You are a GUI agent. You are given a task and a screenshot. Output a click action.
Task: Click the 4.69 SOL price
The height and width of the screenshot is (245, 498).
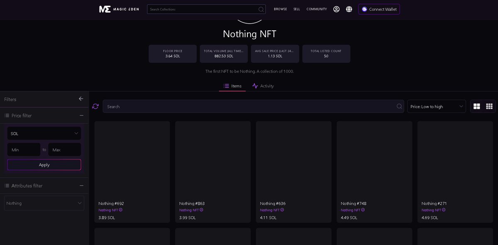[x=430, y=218]
